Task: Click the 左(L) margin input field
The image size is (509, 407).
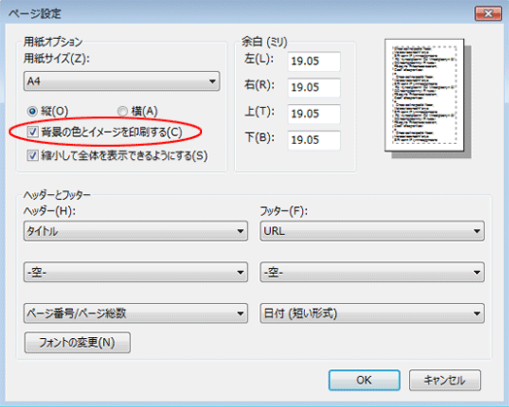Action: click(x=314, y=61)
